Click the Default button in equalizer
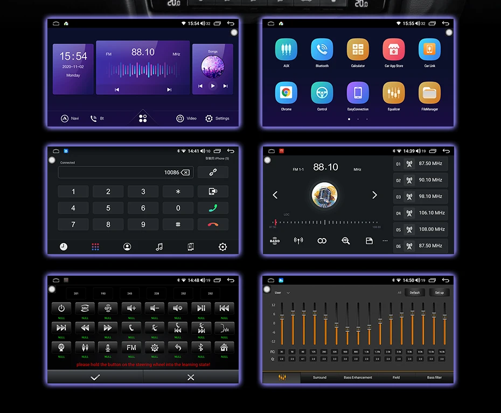Image resolution: width=501 pixels, height=413 pixels. coord(414,292)
